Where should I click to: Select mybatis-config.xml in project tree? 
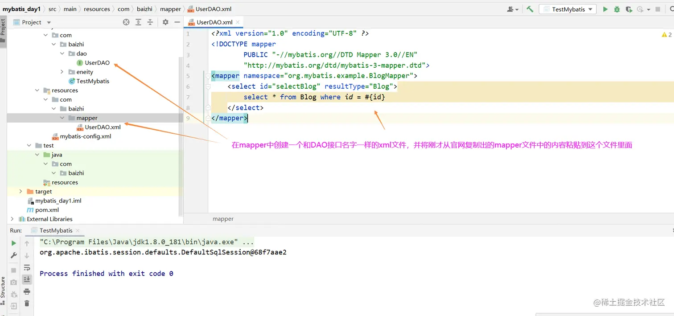point(82,136)
